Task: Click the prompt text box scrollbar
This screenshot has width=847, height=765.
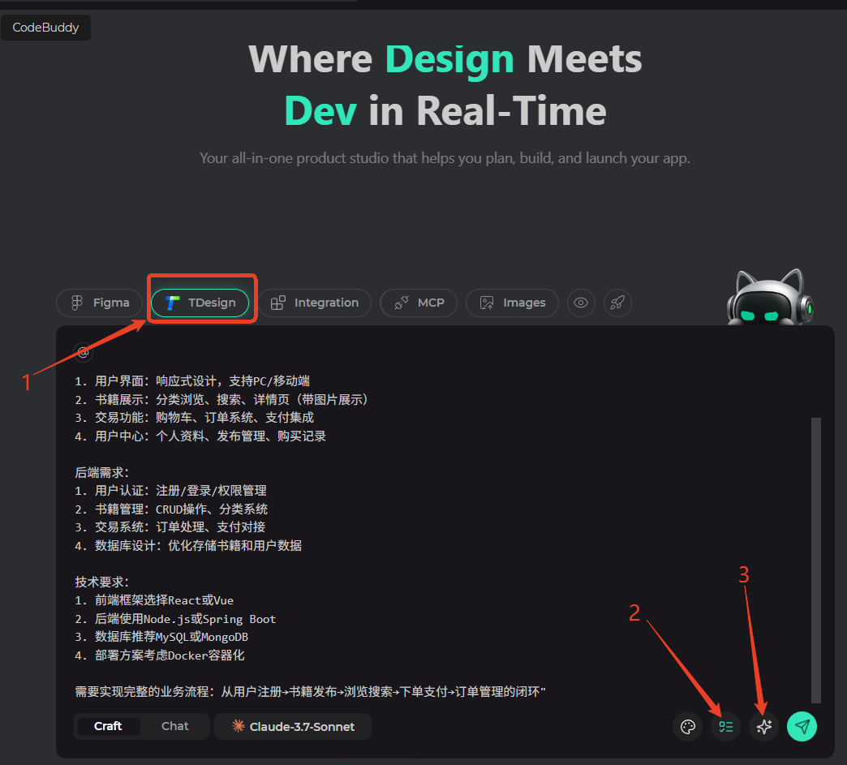Action: pyautogui.click(x=816, y=561)
